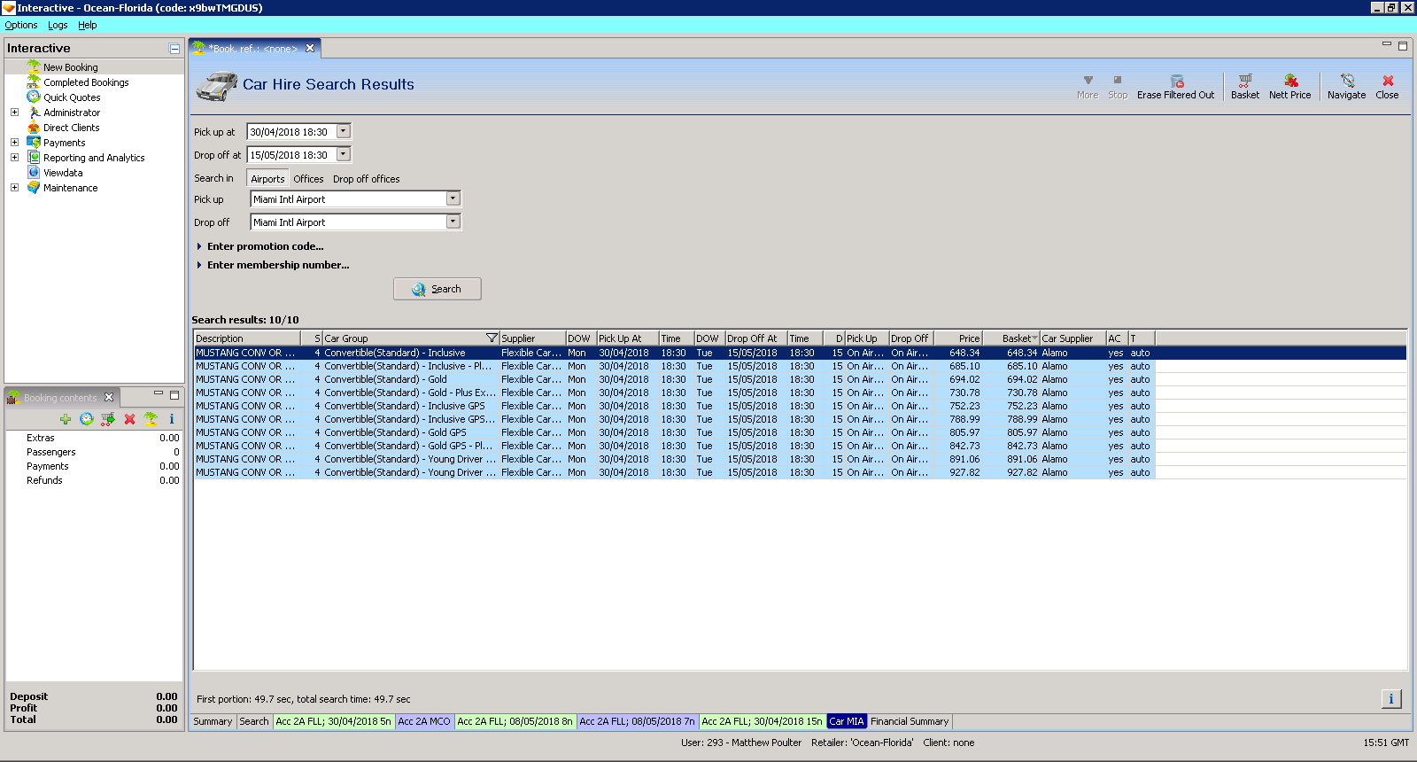Screen dimensions: 1417x762
Task: Minimize the Interactive side panel
Action: (x=174, y=49)
